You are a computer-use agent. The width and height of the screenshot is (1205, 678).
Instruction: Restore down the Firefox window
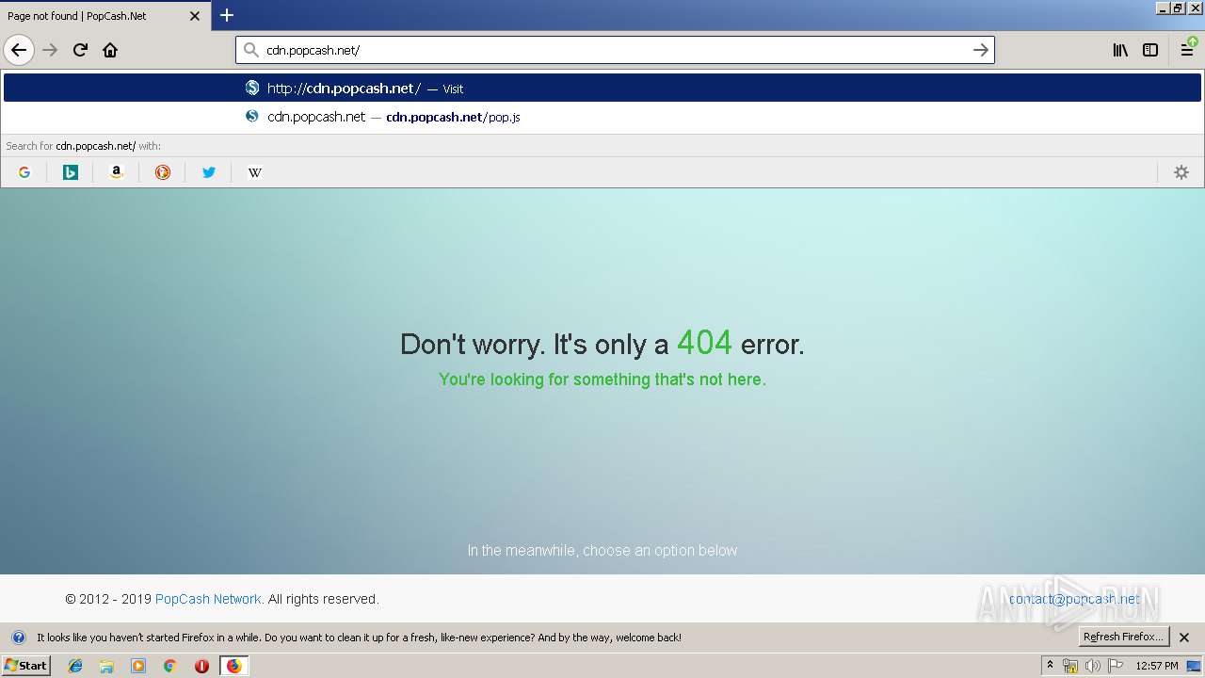[1178, 8]
